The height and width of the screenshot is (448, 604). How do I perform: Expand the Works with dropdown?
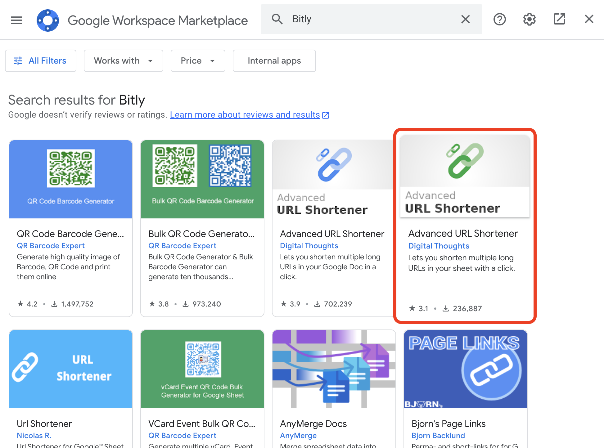coord(123,61)
